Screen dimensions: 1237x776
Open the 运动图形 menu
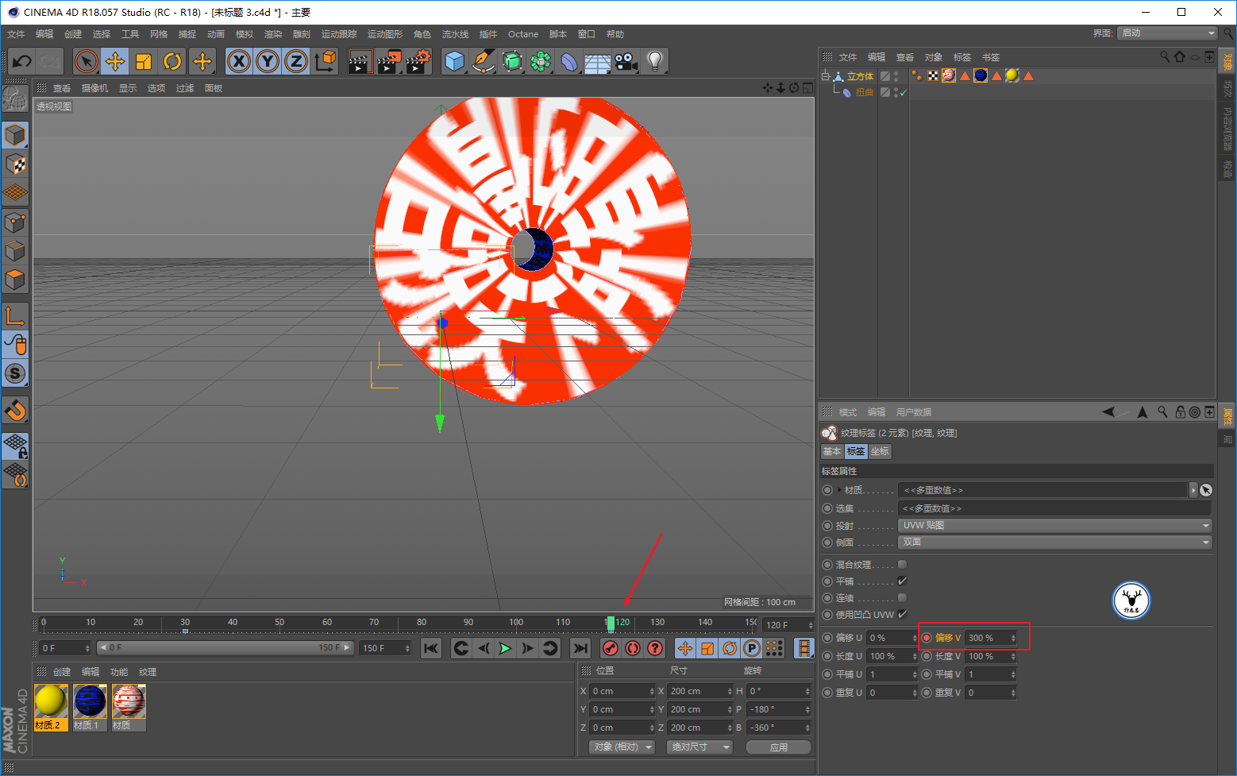[x=385, y=34]
